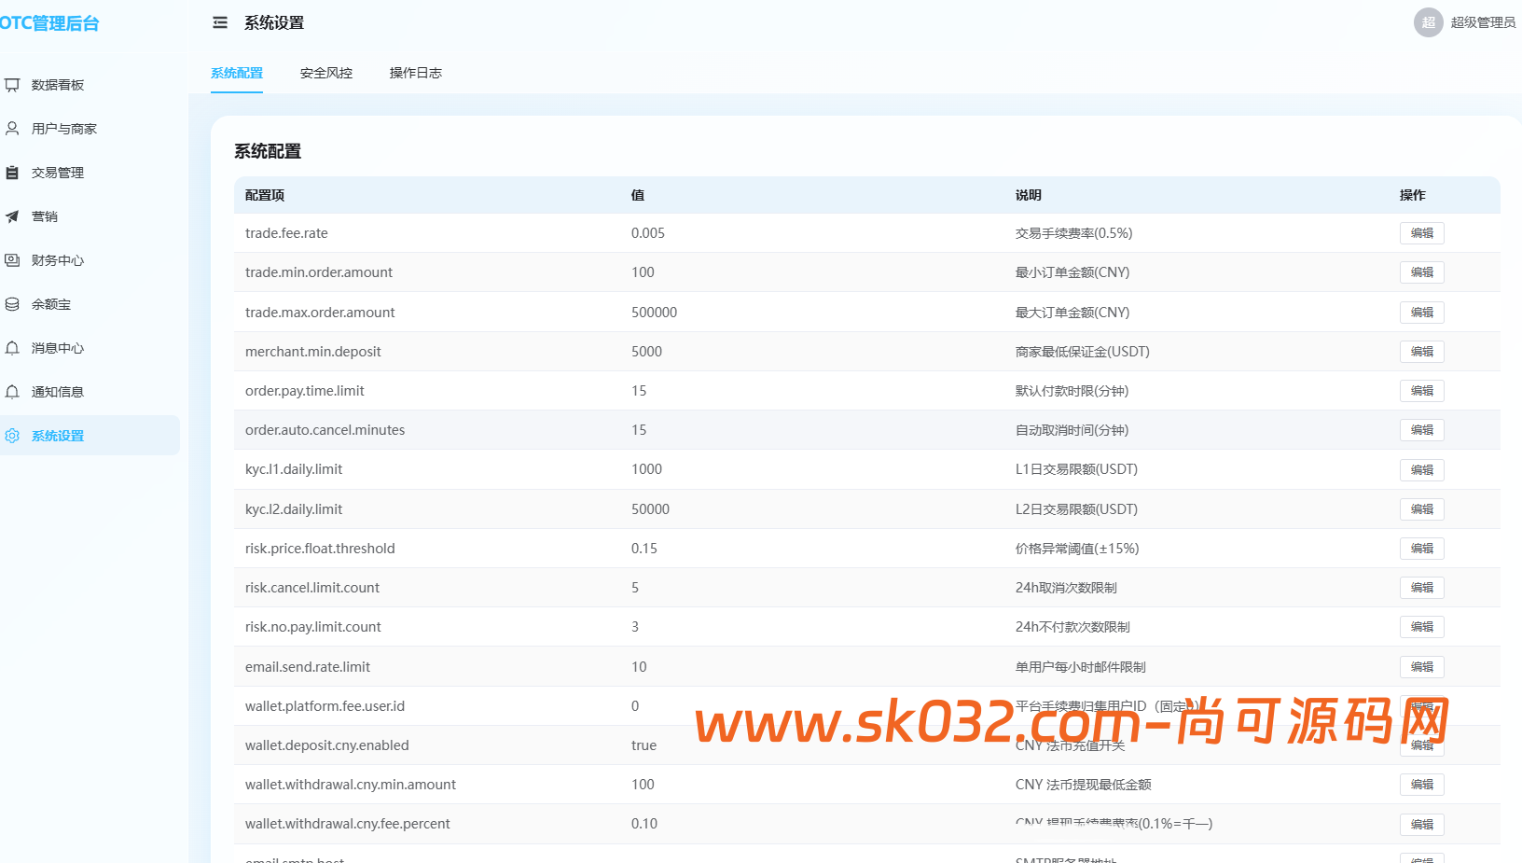The height and width of the screenshot is (863, 1522).
Task: Click the value 0.10 cell
Action: [x=644, y=824]
